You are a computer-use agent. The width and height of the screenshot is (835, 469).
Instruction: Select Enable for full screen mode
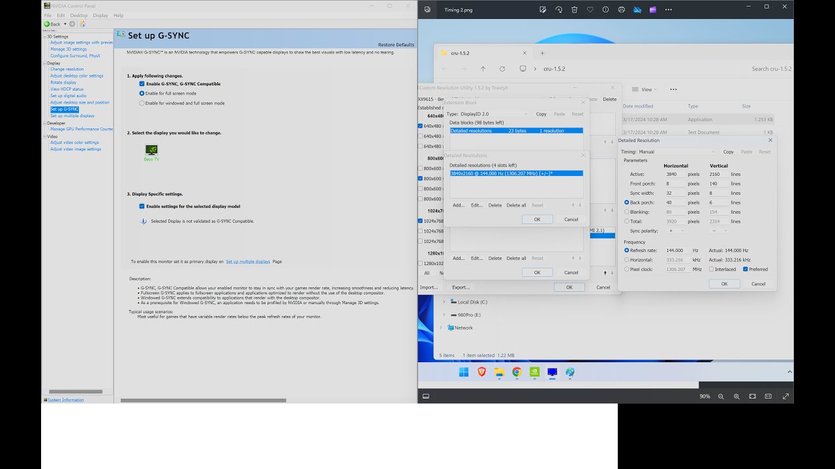coord(142,93)
